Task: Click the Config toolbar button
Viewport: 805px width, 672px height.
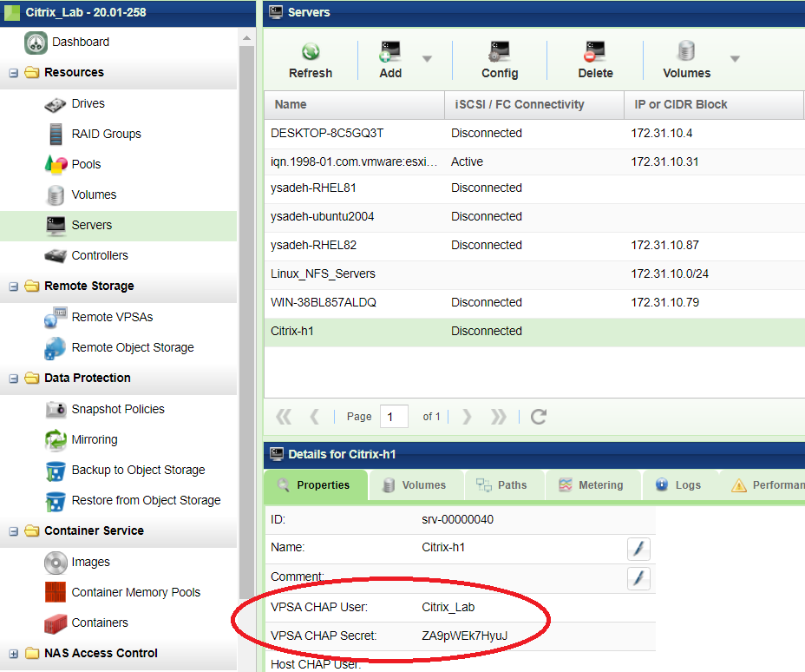Action: [x=500, y=61]
